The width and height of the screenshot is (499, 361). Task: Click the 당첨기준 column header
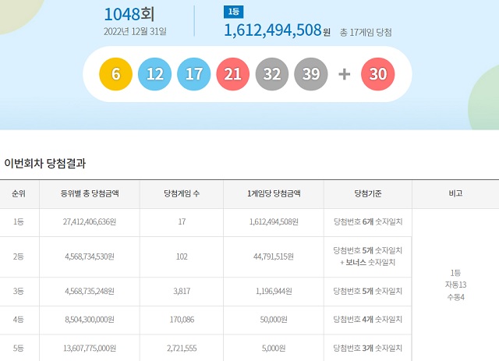click(x=368, y=193)
